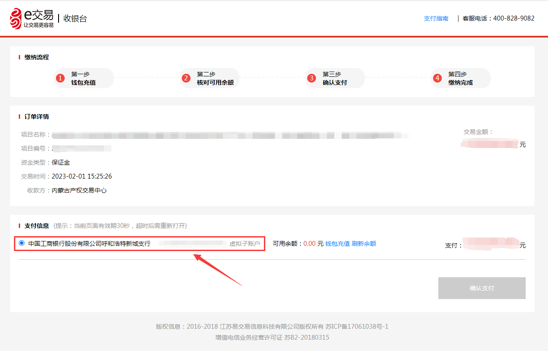Screen dimensions: 548x351
Task: Click the 第三步 确认支付 step label
Action: (x=335, y=78)
